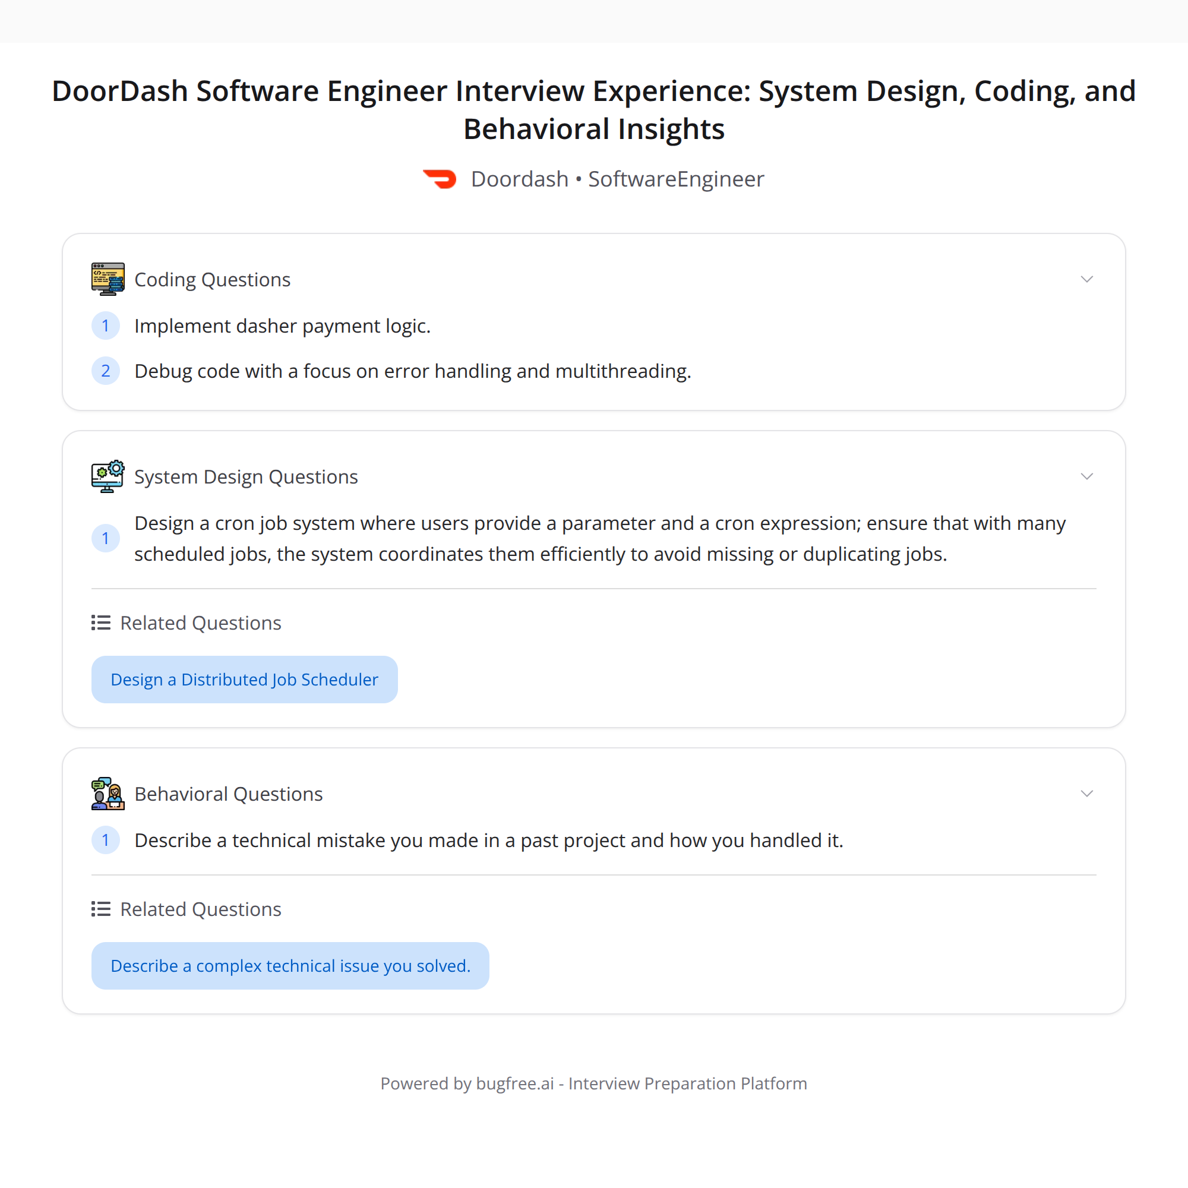Click list icon above Distributed Job Scheduler link
The image size is (1188, 1188).
pos(101,623)
